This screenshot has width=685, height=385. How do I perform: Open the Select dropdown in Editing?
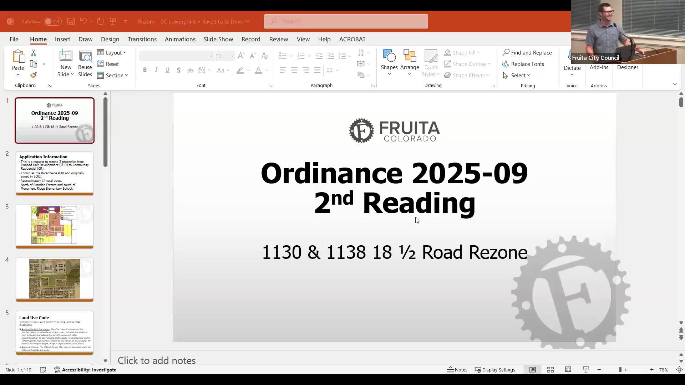pyautogui.click(x=517, y=75)
